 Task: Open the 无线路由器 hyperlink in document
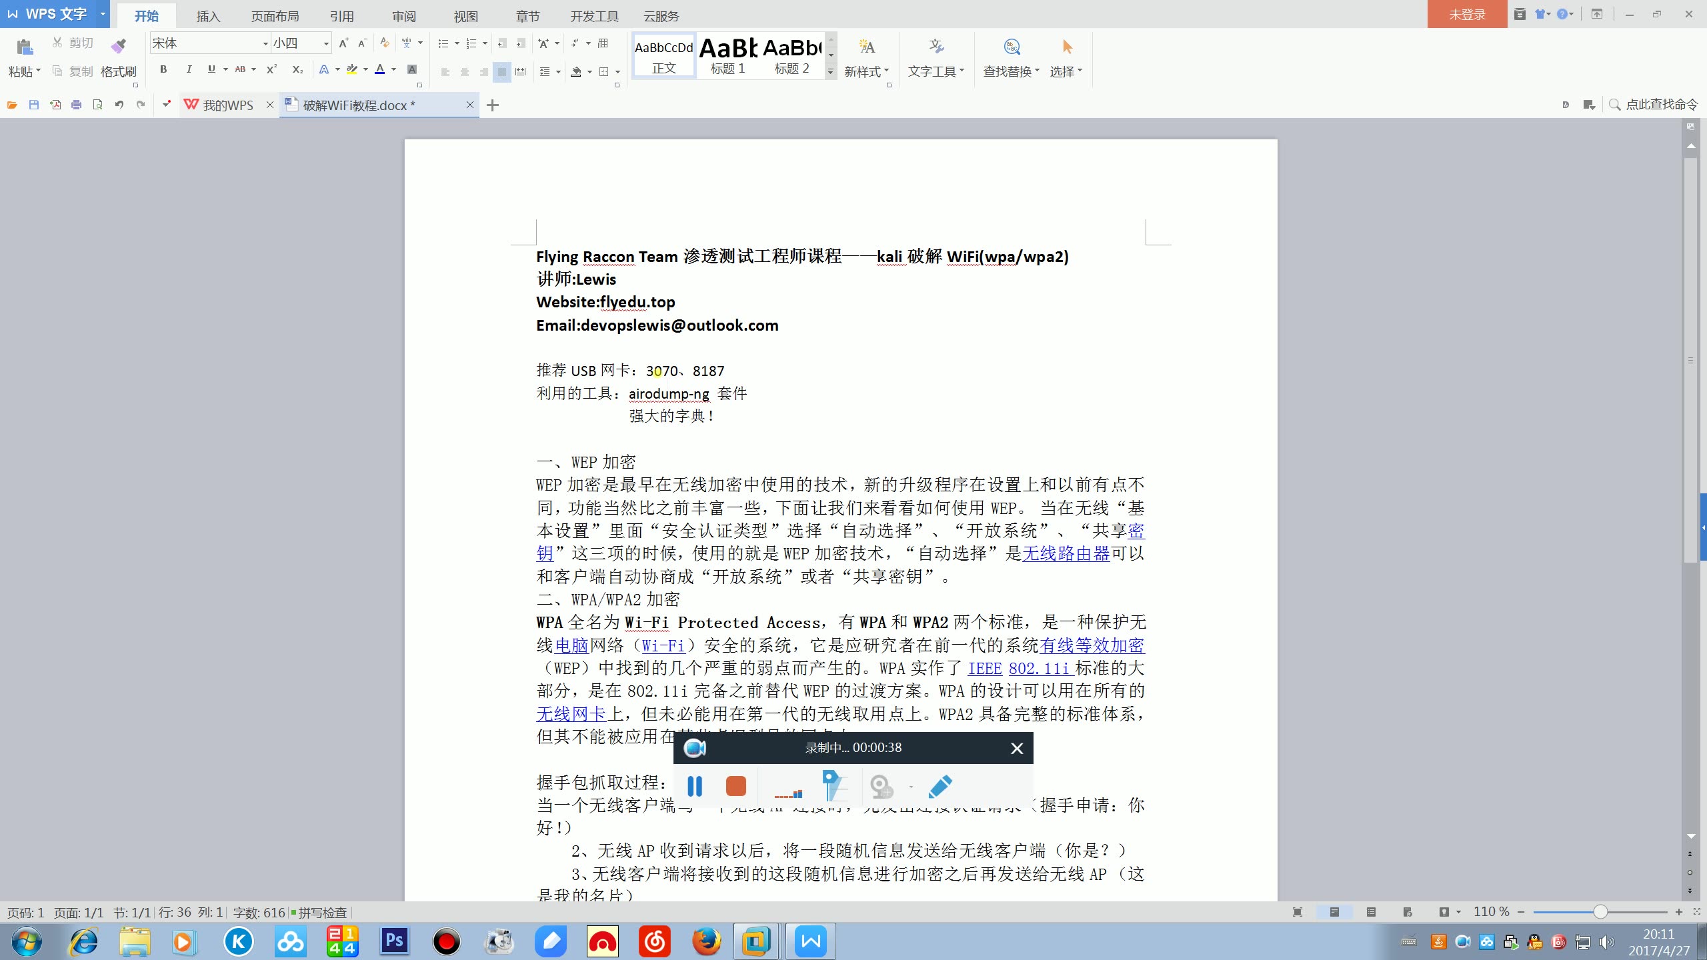coord(1066,553)
